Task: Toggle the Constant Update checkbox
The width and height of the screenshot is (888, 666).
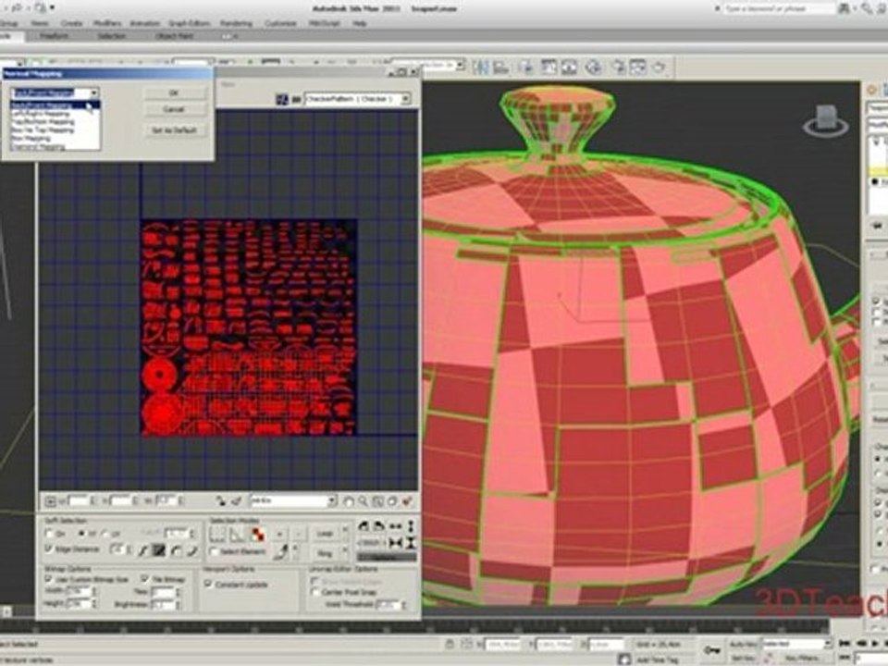Action: [208, 584]
